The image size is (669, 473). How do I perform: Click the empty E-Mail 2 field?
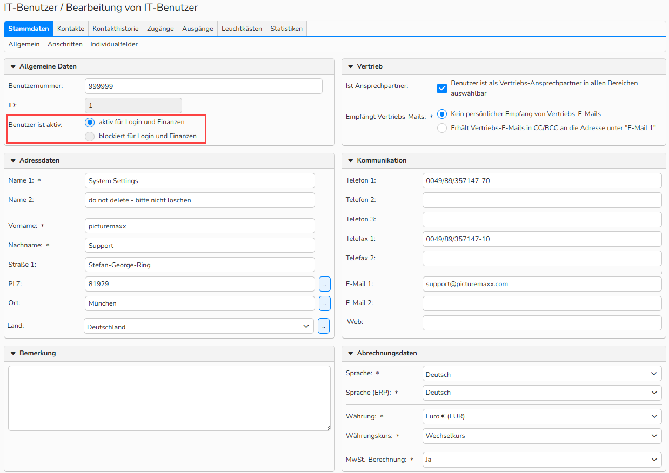click(x=542, y=303)
